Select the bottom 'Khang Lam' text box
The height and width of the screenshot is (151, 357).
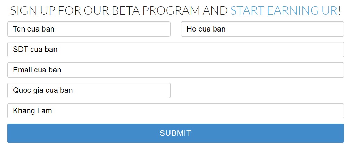point(175,111)
